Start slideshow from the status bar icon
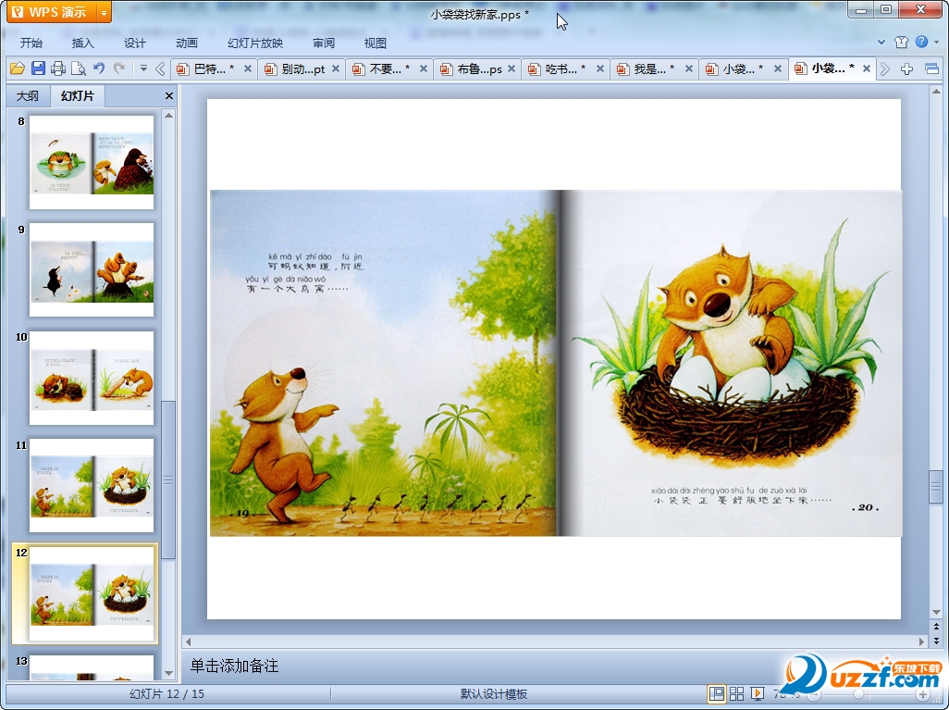This screenshot has height=710, width=949. 757,693
